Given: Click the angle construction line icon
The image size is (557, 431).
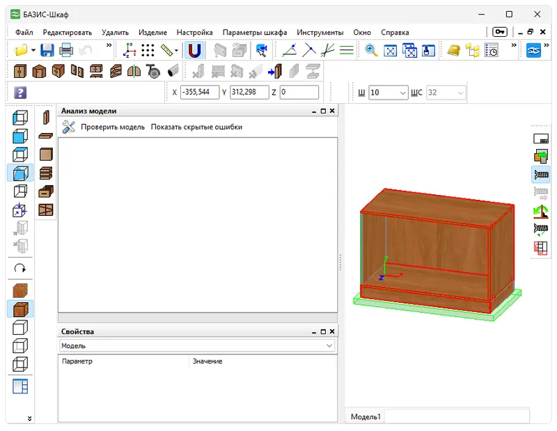Looking at the screenshot, I should click(x=290, y=50).
